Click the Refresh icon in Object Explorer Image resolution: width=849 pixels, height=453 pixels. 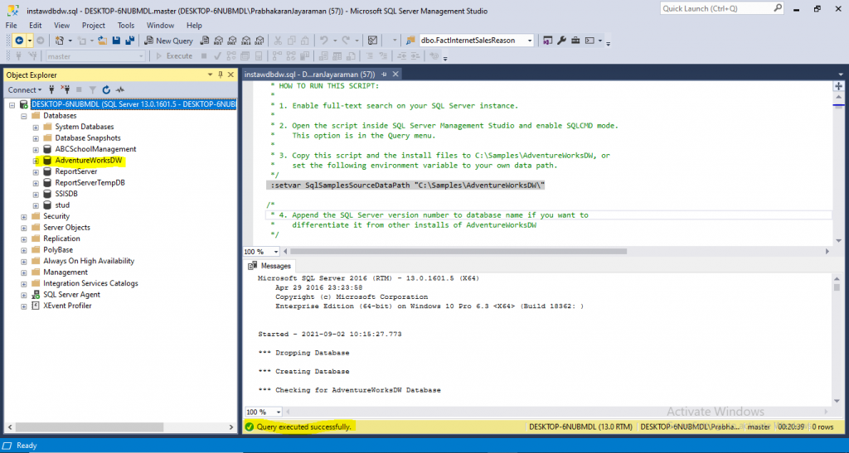coord(106,89)
